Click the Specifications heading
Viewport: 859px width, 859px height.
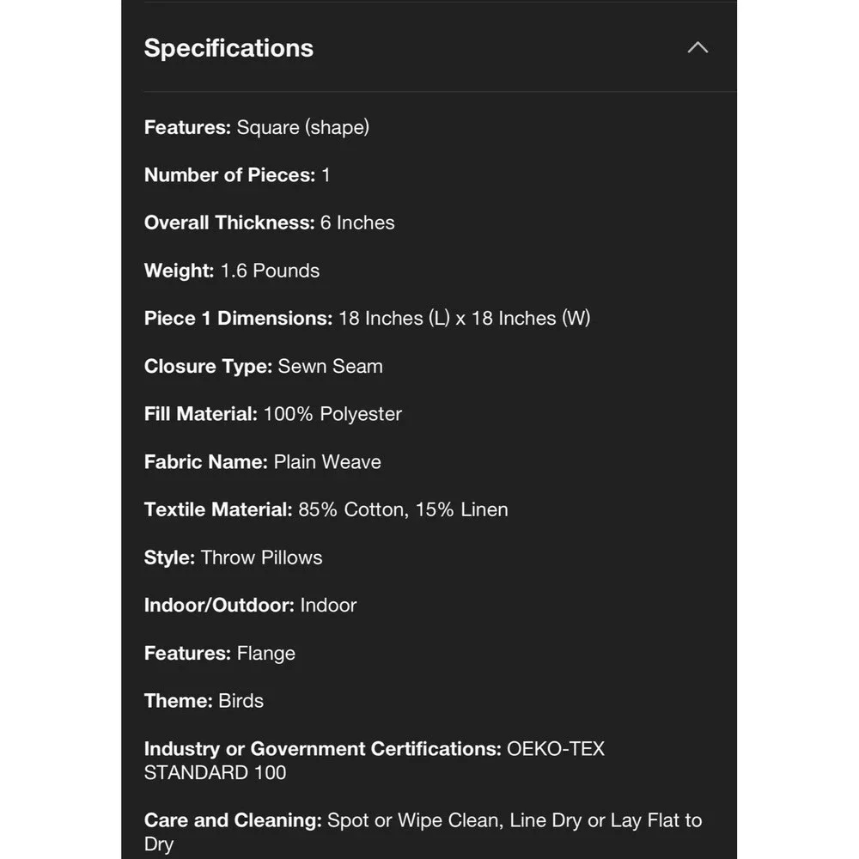228,48
